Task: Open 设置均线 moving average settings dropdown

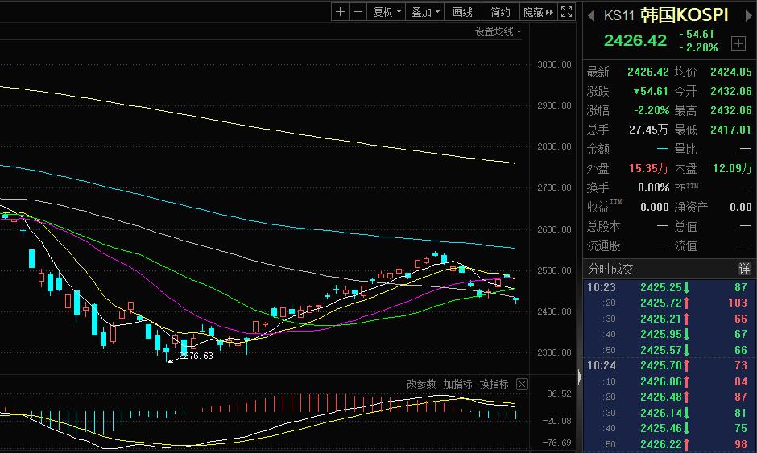Action: coord(498,32)
